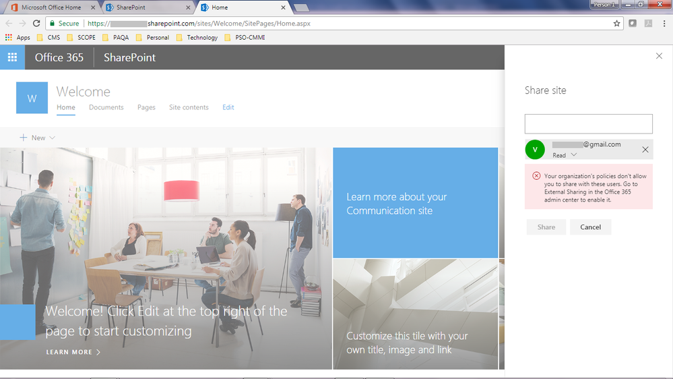Open the Office 365 app launcher waffle
Screen dimensions: 673x379
point(12,57)
